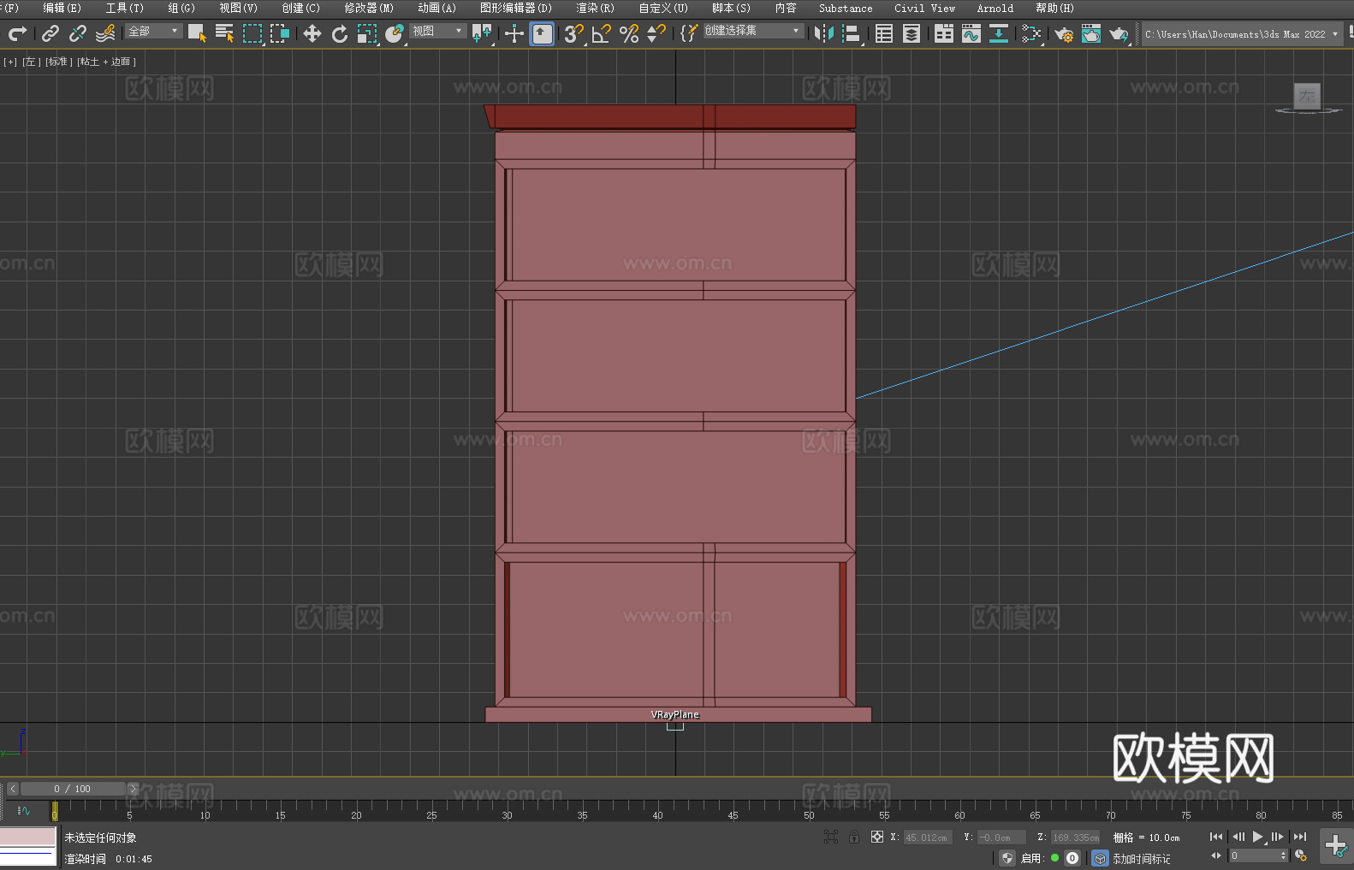The width and height of the screenshot is (1354, 870).
Task: Click the Render Production teapot icon
Action: click(x=1119, y=33)
